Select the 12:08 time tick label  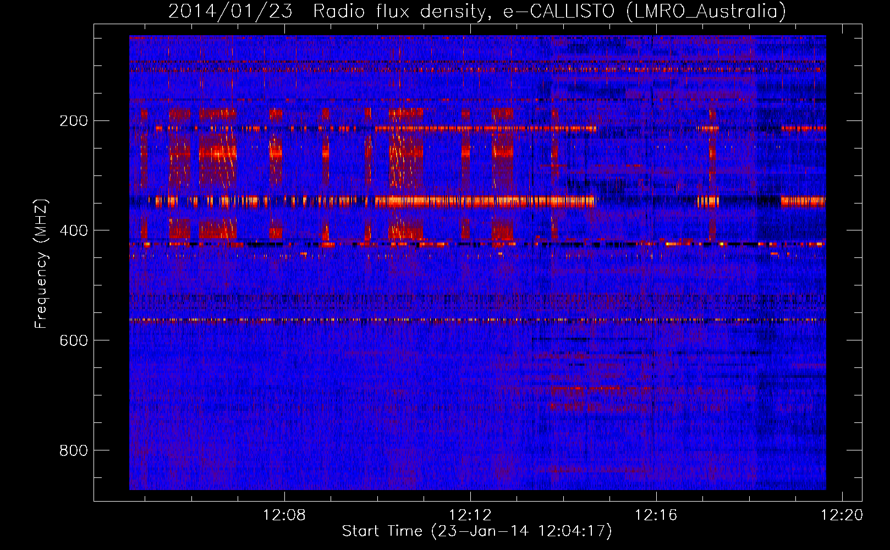(x=284, y=515)
